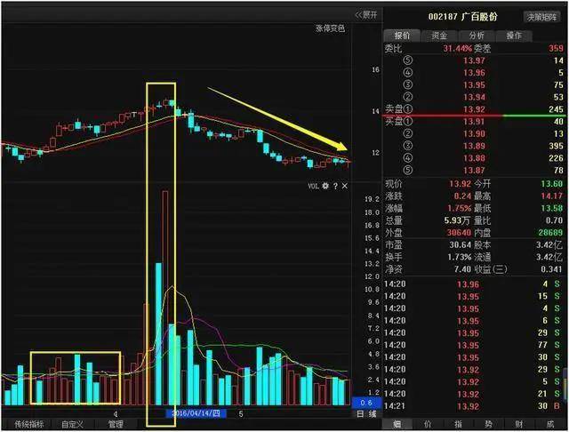The image size is (569, 432).
Task: Click the trade list scrollbar
Action: [x=565, y=386]
